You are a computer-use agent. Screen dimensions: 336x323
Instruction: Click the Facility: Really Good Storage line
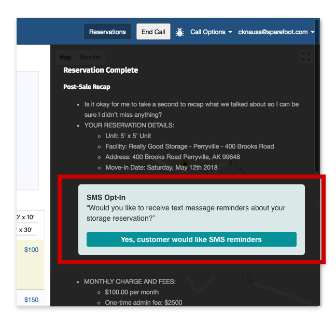[x=190, y=146]
